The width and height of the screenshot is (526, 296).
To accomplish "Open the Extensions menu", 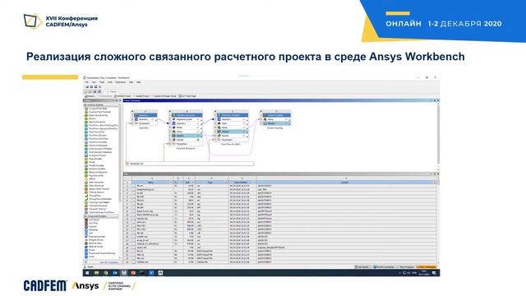I will point(121,82).
